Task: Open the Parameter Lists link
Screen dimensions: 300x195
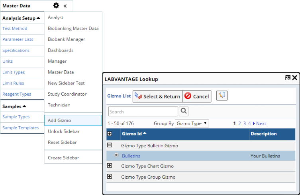Action: 18,39
